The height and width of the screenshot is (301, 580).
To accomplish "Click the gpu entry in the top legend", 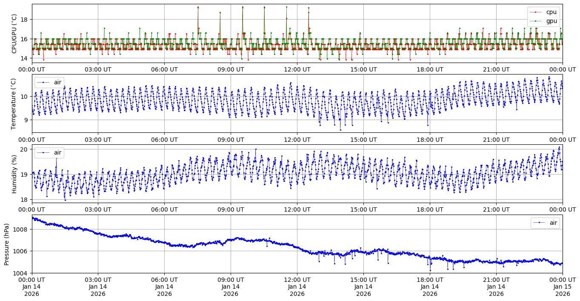I will [x=551, y=20].
